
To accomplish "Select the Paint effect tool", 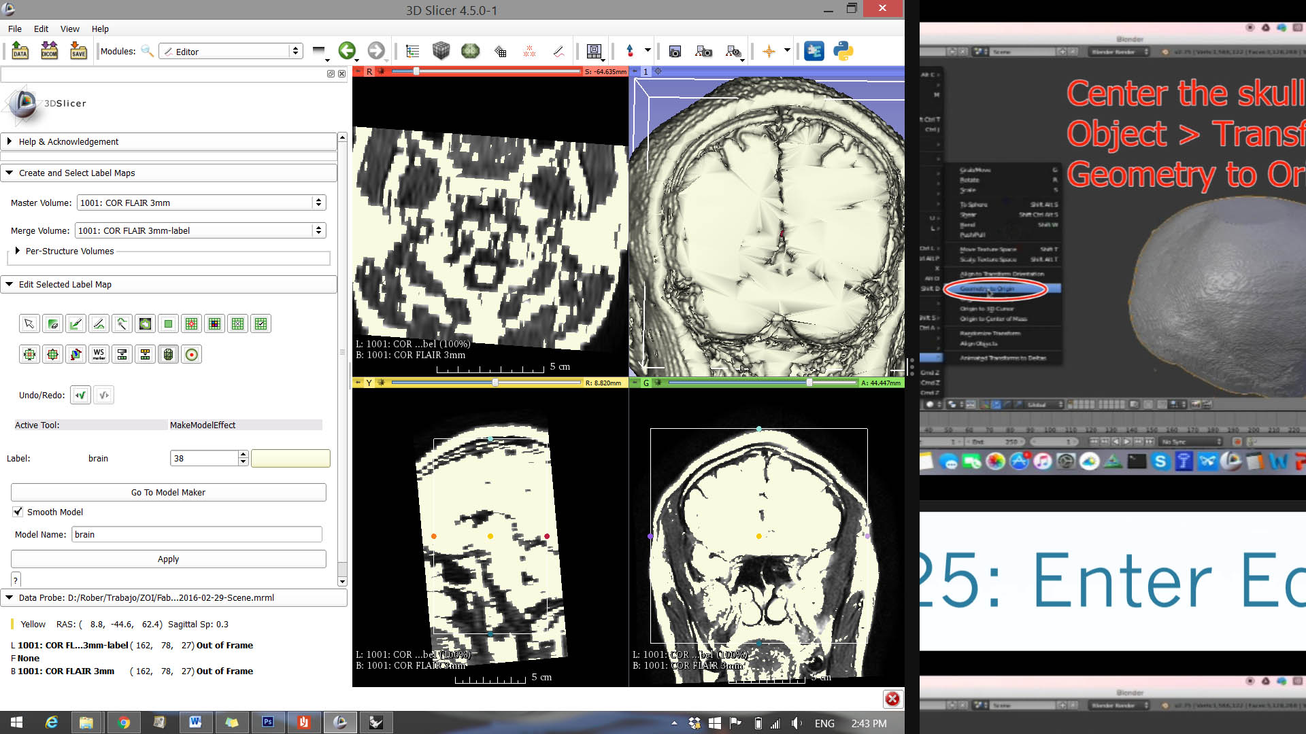I will (x=76, y=324).
